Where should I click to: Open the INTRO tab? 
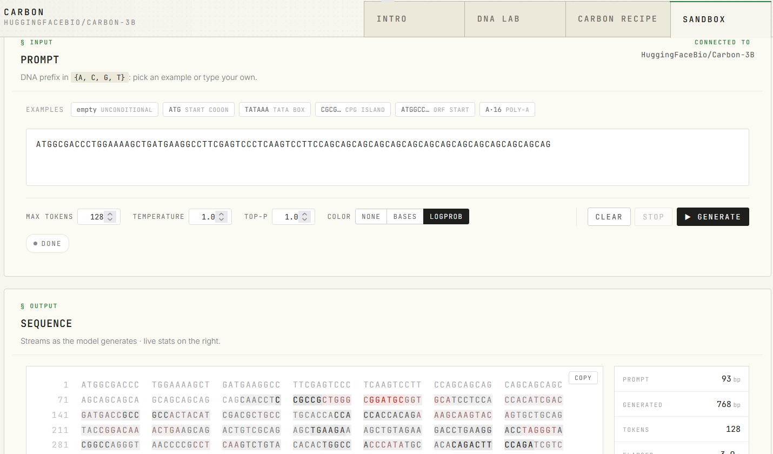414,19
